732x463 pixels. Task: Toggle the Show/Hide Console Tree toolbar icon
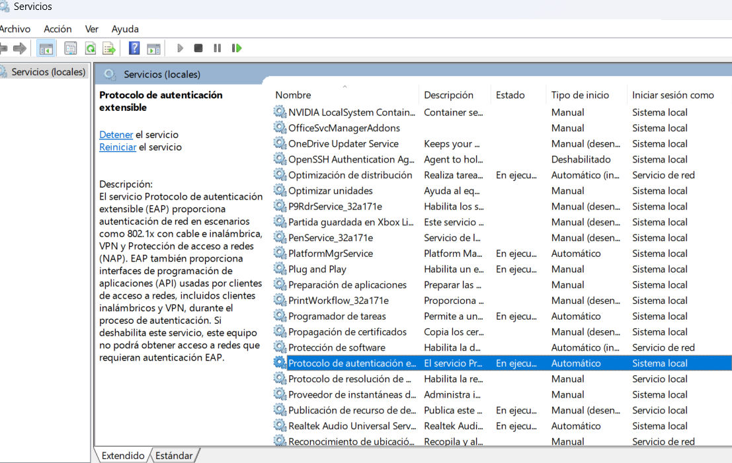(46, 48)
